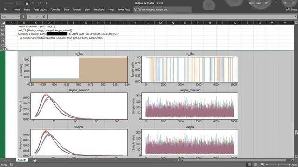
Task: Click the m_idx histogram plot
Action: pyautogui.click(x=79, y=69)
